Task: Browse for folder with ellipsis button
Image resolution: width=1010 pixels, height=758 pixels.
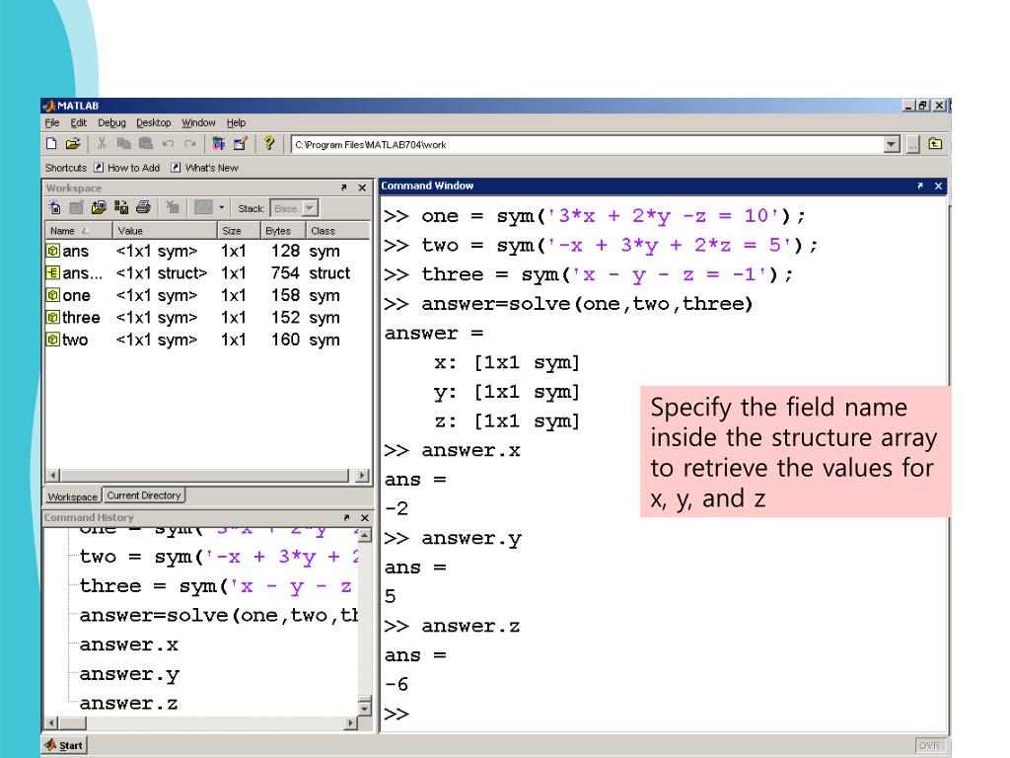Action: 912,144
